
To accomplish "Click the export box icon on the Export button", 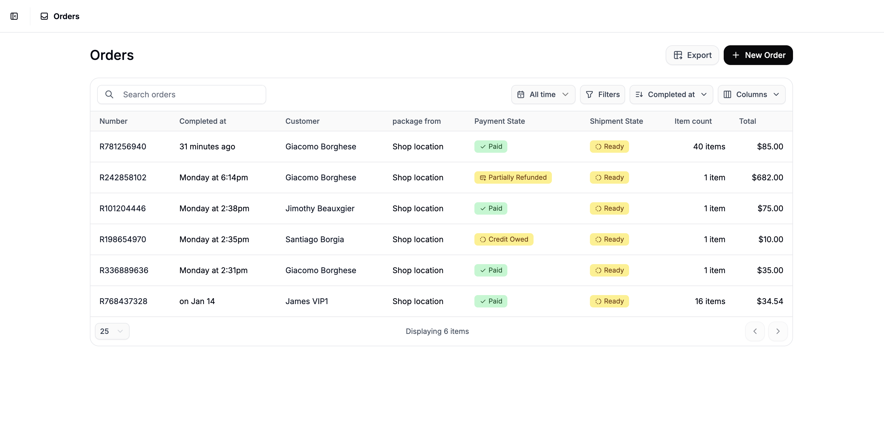I will (x=678, y=55).
